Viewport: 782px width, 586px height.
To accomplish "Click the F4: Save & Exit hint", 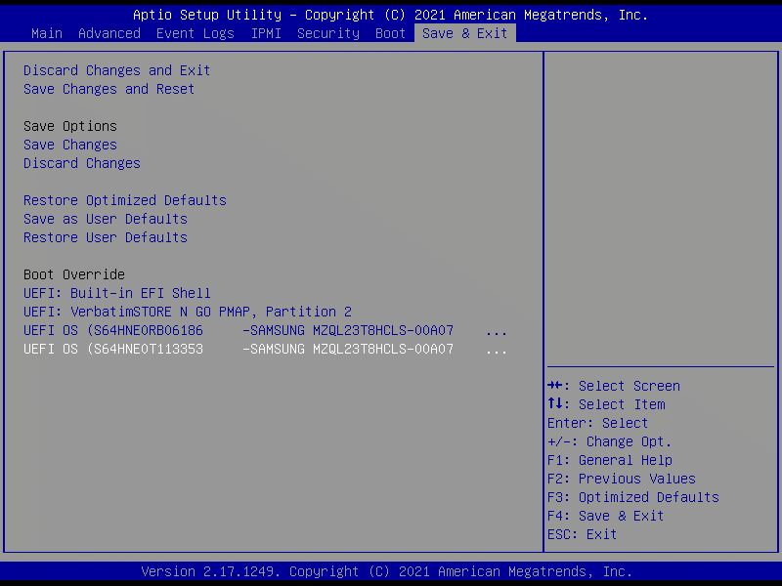I will [606, 516].
